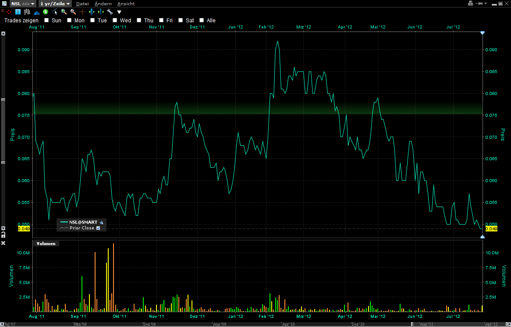511x327 pixels.
Task: Select the trendline drawing tool
Action: pyautogui.click(x=53, y=12)
